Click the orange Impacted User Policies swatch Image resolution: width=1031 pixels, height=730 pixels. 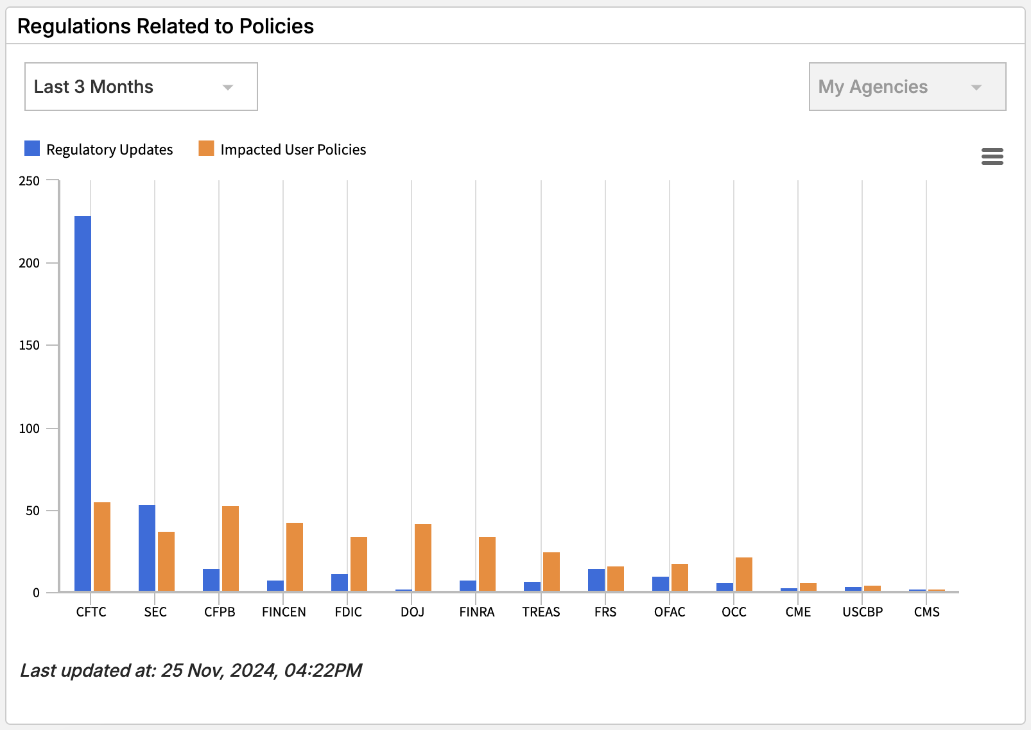tap(206, 149)
